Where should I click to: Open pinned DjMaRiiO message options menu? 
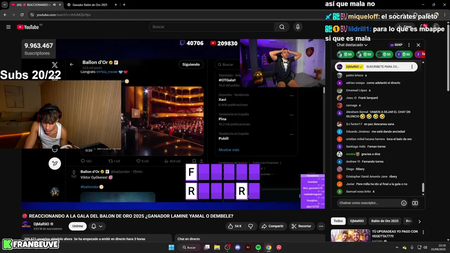pos(412,67)
